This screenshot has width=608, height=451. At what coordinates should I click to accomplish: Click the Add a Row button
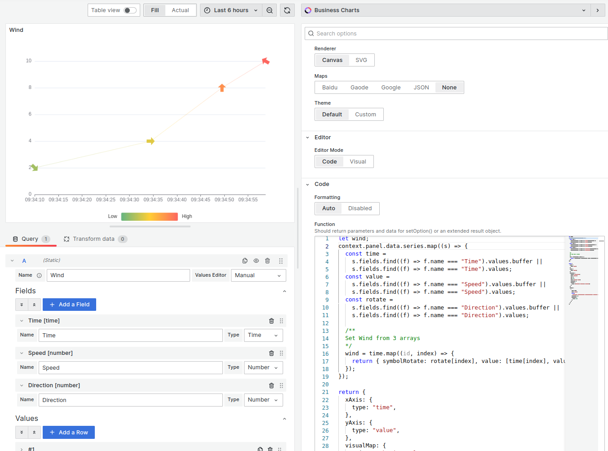click(68, 432)
